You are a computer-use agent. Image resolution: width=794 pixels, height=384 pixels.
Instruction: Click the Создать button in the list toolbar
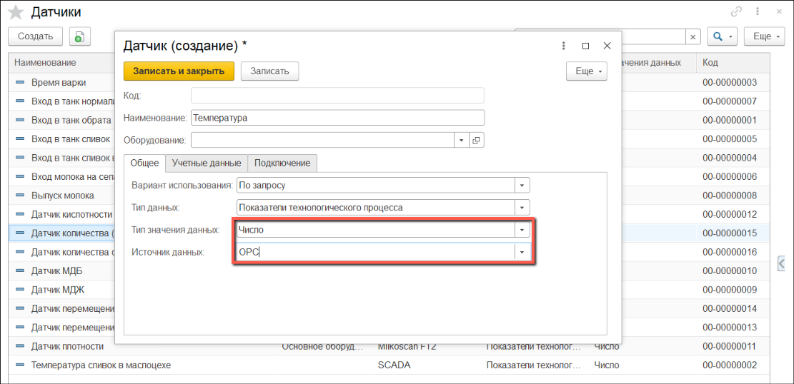click(35, 36)
